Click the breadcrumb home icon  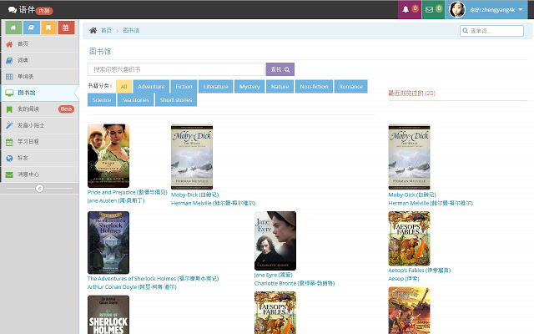pyautogui.click(x=93, y=30)
